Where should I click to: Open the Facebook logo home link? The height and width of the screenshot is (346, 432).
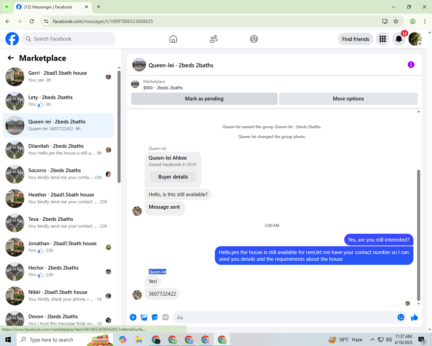[12, 39]
